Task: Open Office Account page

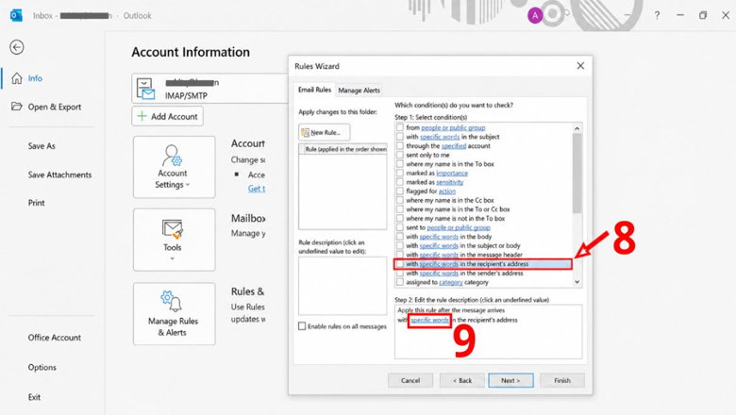Action: [54, 337]
